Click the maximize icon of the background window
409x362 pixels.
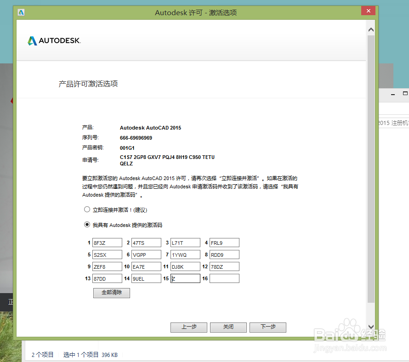point(406,94)
